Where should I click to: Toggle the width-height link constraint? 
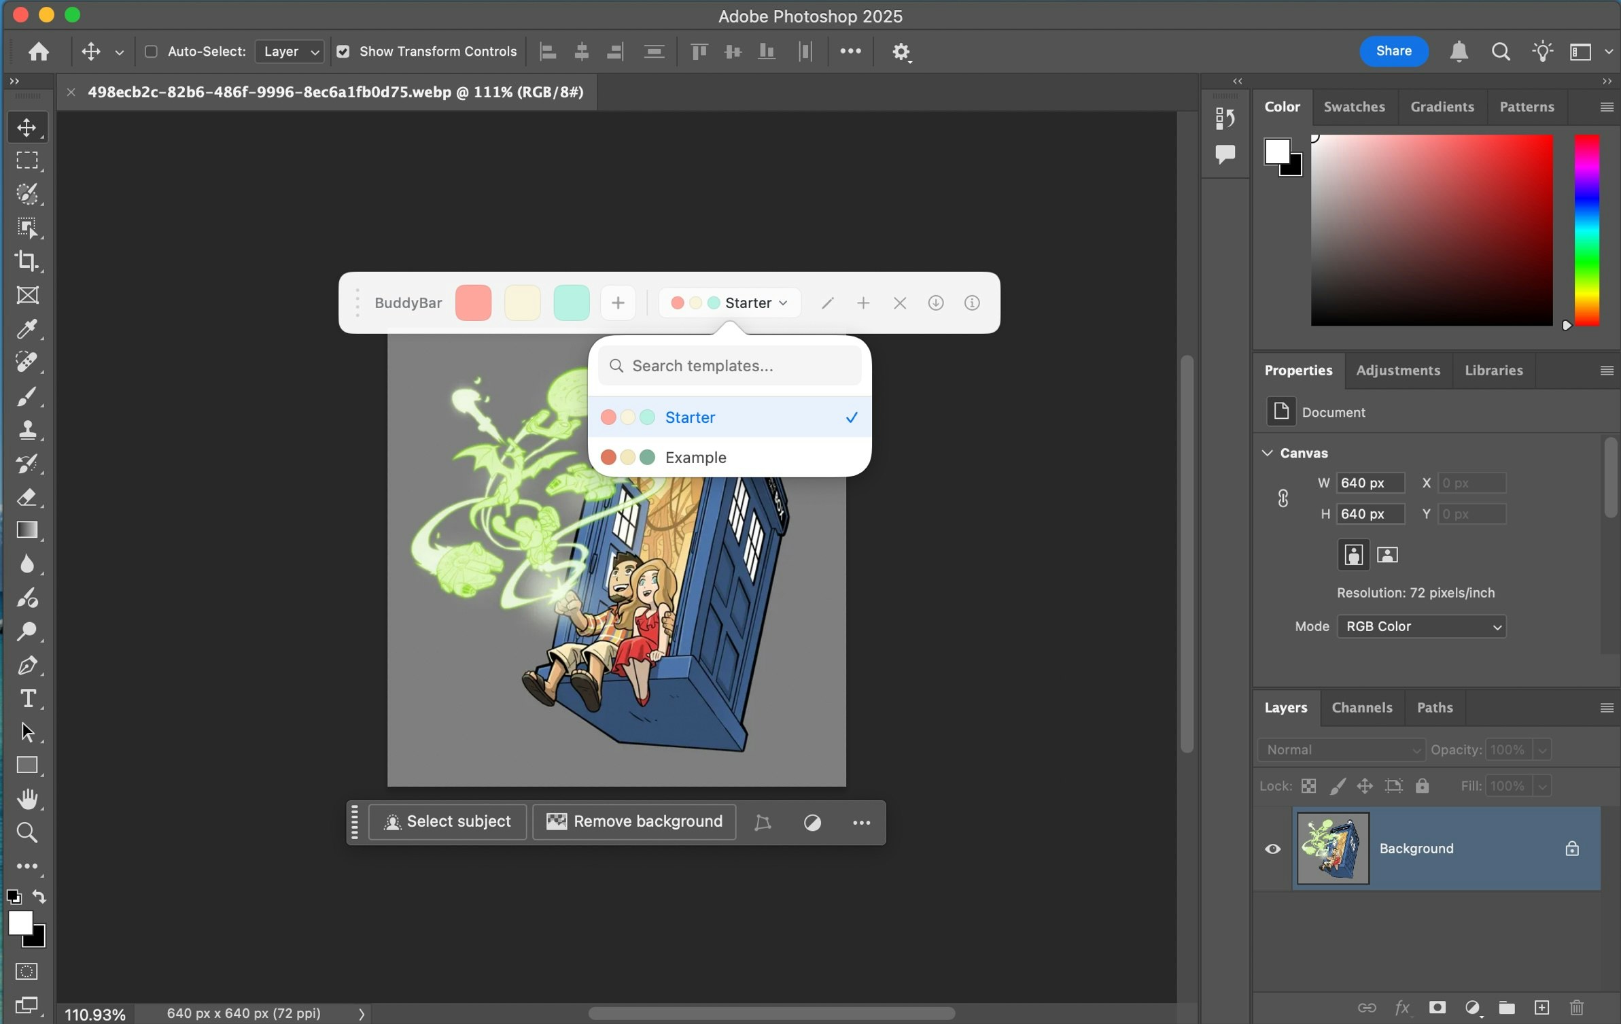1283,498
